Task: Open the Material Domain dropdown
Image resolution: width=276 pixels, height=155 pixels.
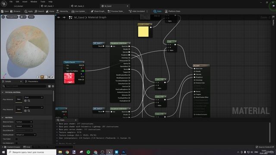Action: 24,122
